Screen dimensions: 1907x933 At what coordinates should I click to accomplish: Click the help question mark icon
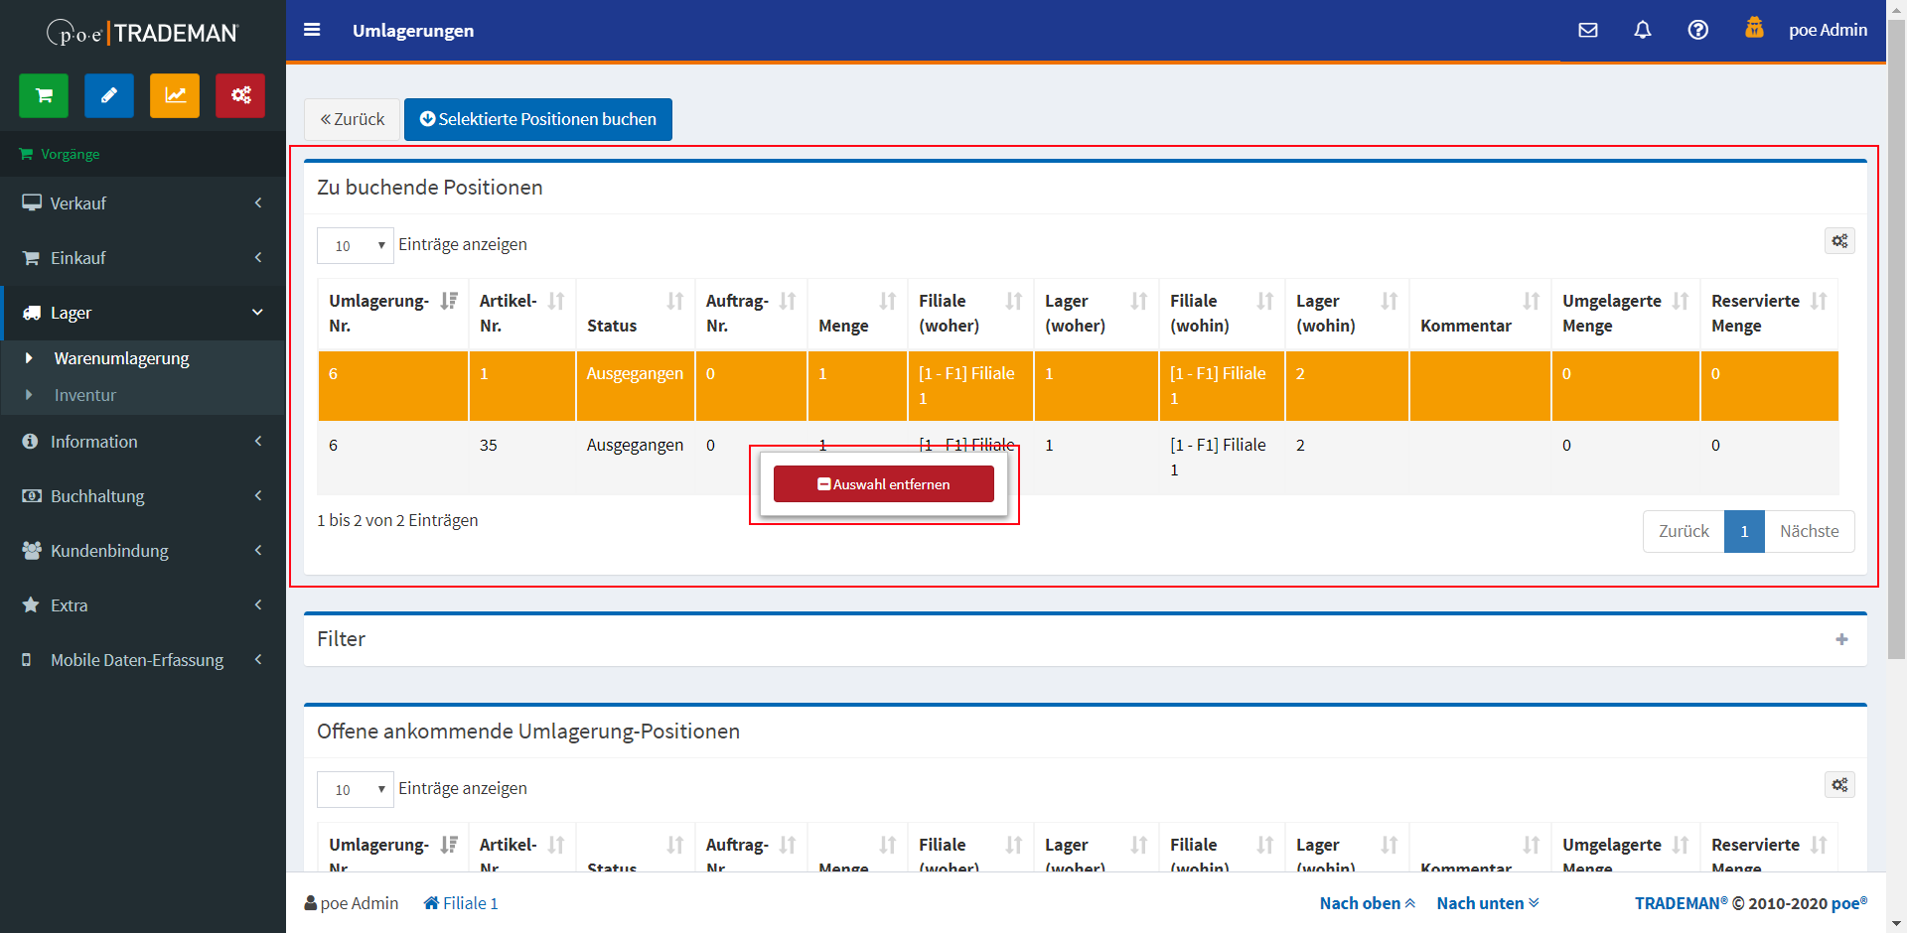click(1698, 30)
